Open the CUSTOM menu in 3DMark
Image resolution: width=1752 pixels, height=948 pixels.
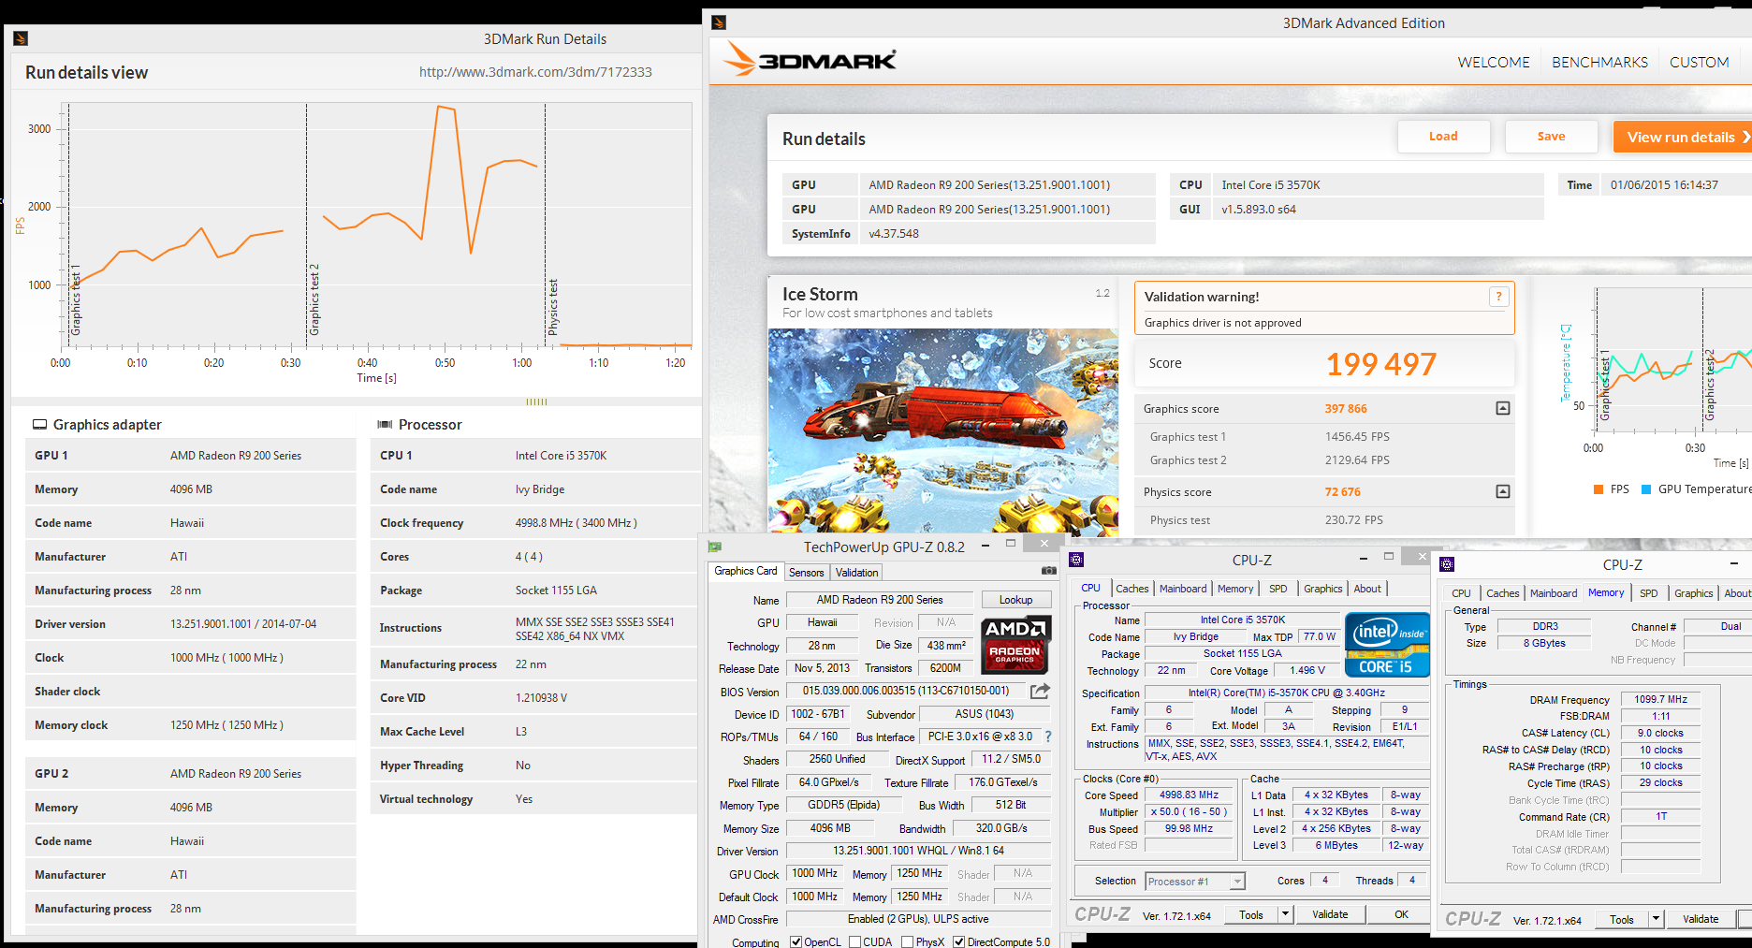(1699, 62)
